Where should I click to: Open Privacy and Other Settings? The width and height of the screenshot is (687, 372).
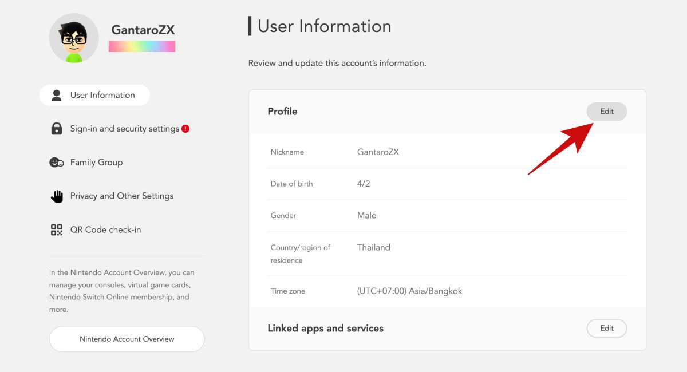121,196
